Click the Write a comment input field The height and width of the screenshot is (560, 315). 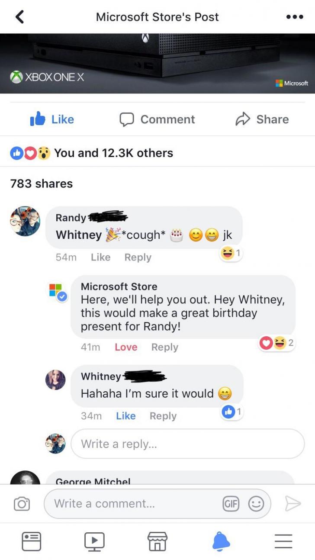pos(134,504)
